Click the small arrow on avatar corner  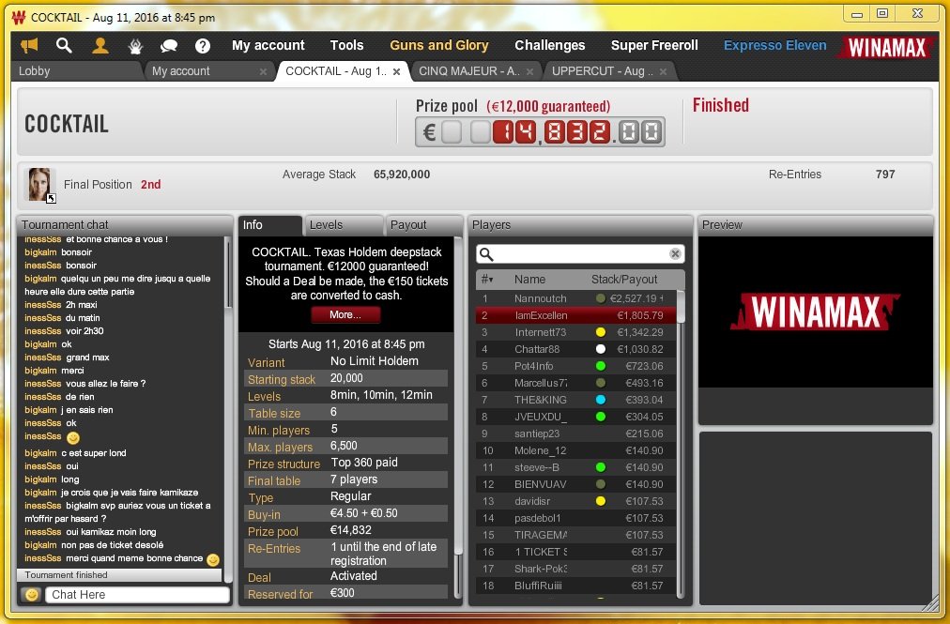(x=52, y=198)
